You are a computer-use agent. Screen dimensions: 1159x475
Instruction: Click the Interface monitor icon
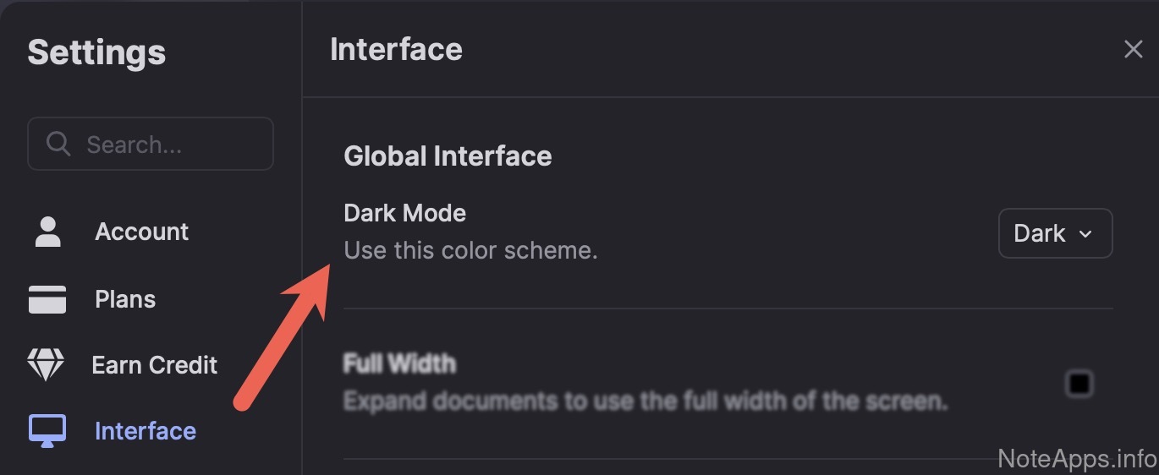[47, 431]
